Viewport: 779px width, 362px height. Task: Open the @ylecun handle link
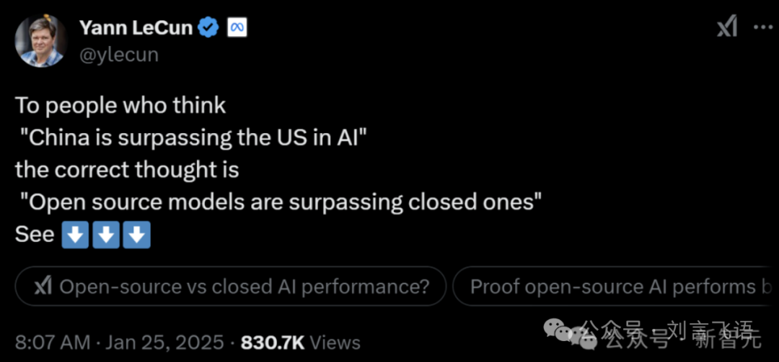click(x=119, y=55)
